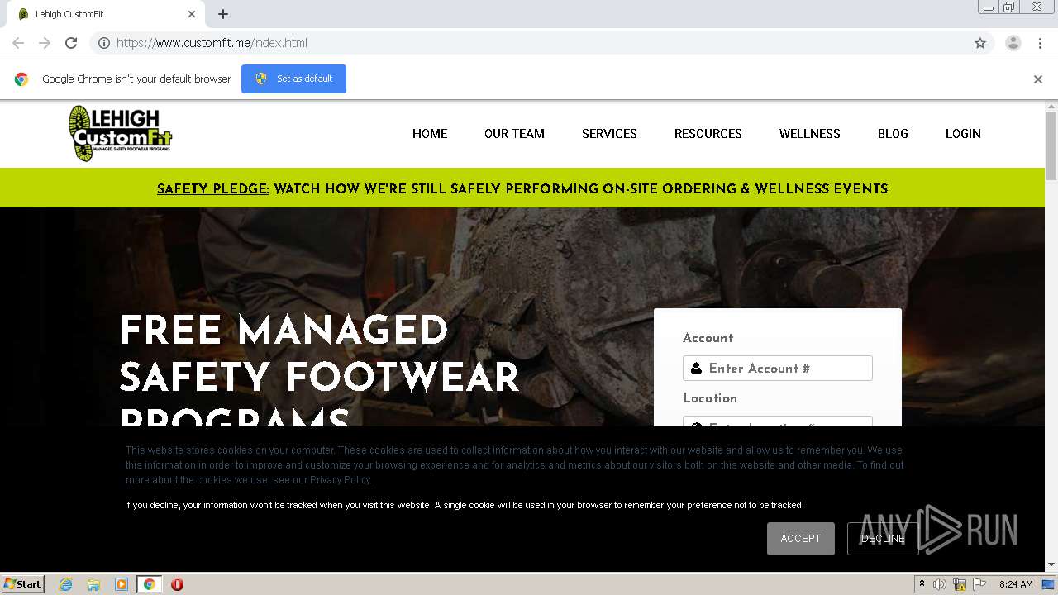Focus the Enter Account # field

coord(778,369)
